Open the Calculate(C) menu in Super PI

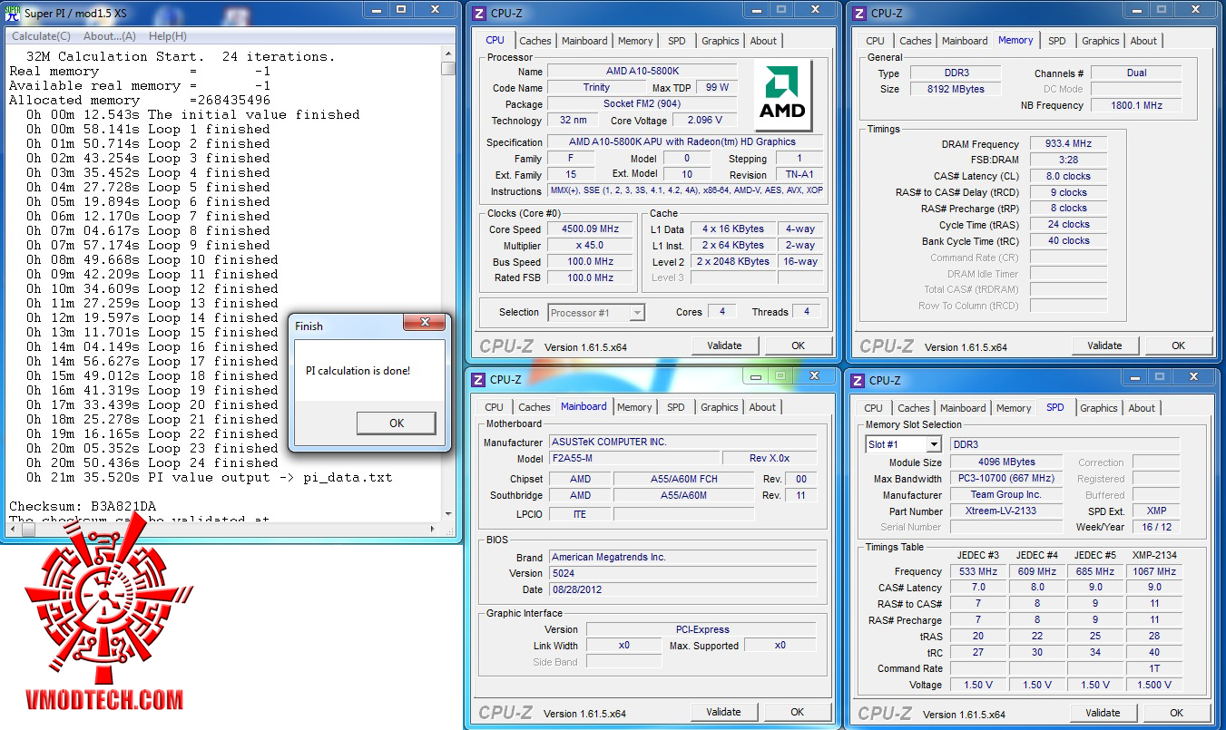point(41,36)
